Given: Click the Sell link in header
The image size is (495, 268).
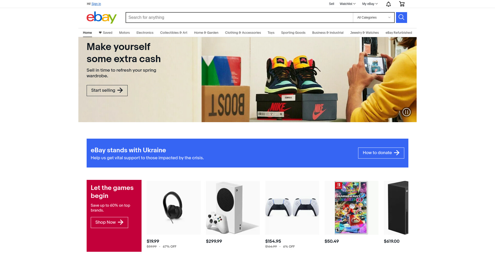Looking at the screenshot, I should point(332,4).
